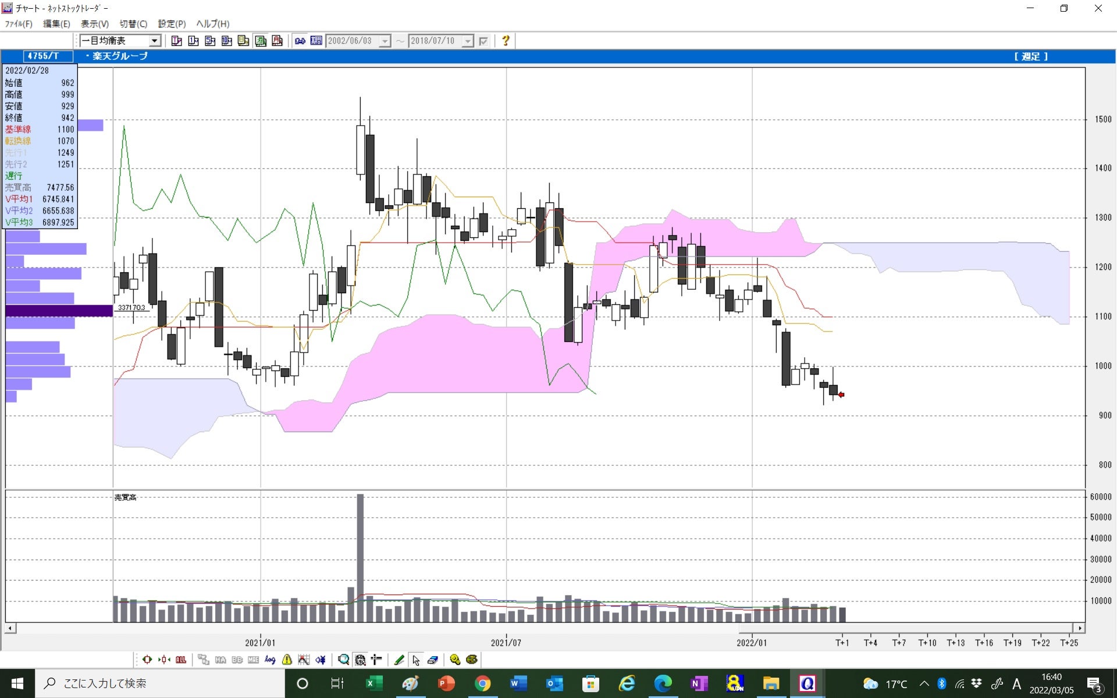Click the chart scrollbar right arrow
Image resolution: width=1117 pixels, height=698 pixels.
tap(1080, 628)
